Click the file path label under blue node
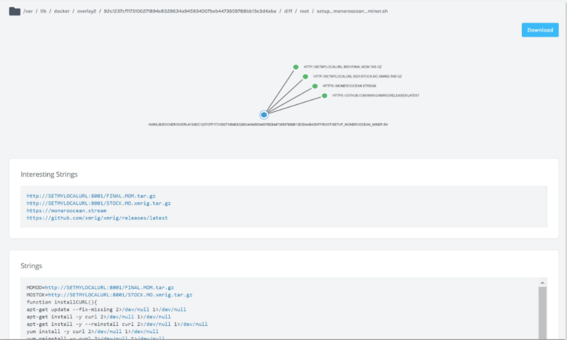 point(268,125)
